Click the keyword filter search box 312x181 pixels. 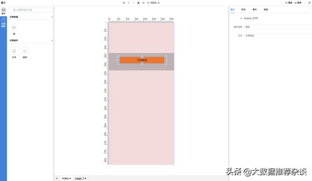[x=31, y=10]
